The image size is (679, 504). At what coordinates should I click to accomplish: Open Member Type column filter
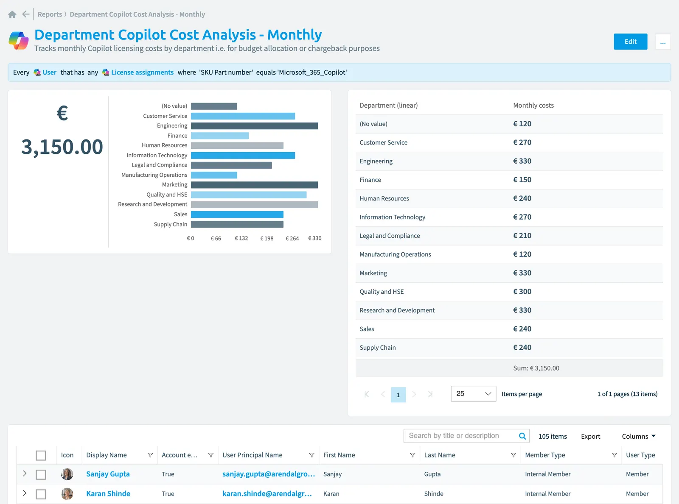tap(614, 455)
